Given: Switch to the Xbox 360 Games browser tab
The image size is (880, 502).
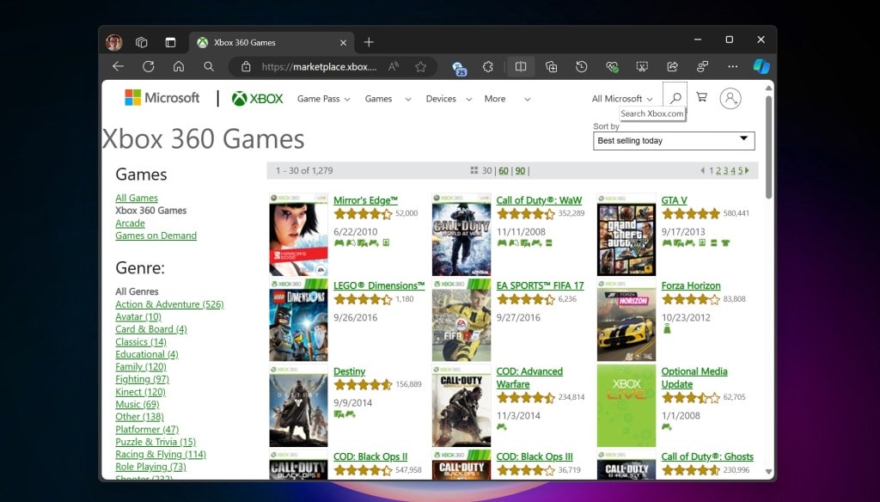Looking at the screenshot, I should coord(272,43).
